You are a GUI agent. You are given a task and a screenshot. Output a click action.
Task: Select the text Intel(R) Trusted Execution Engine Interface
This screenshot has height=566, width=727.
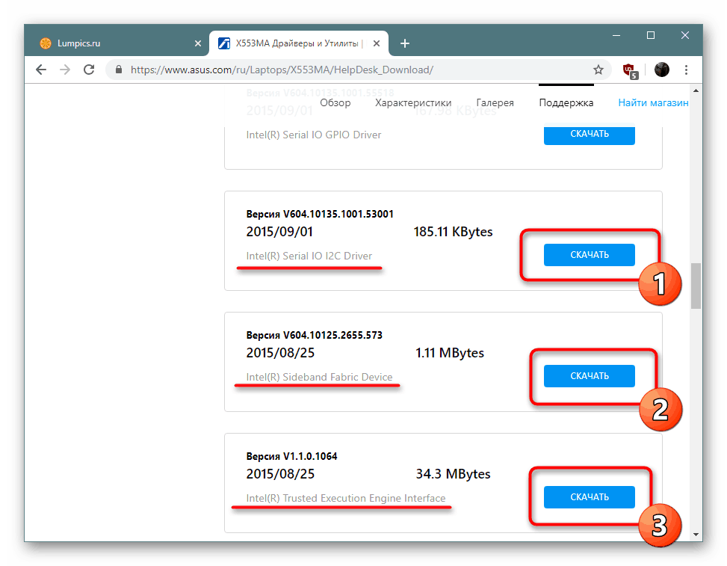(x=345, y=498)
